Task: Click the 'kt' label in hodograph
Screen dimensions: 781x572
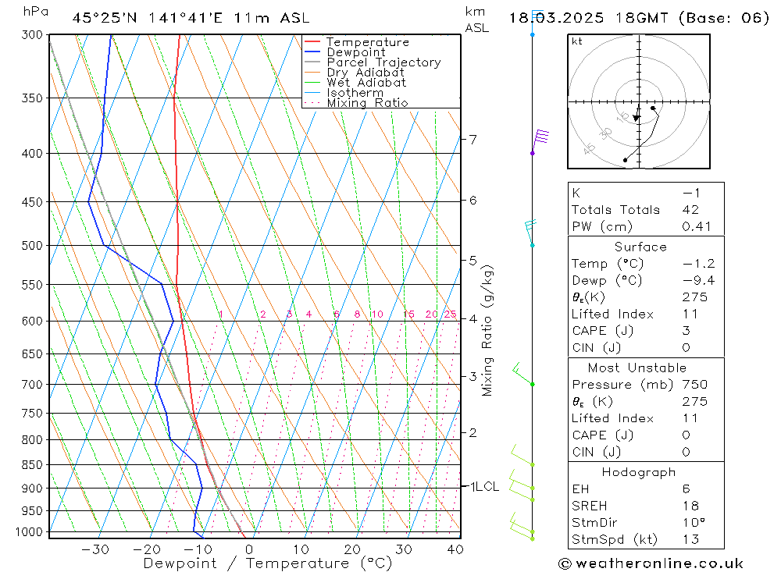Action: tap(577, 41)
